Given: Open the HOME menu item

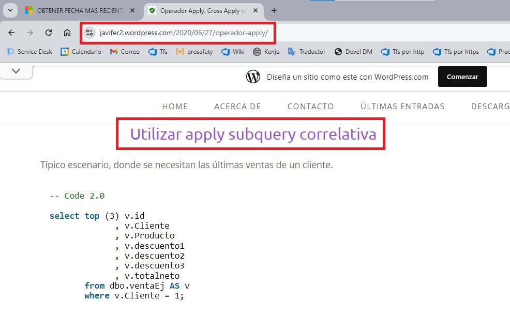Looking at the screenshot, I should click(x=175, y=107).
